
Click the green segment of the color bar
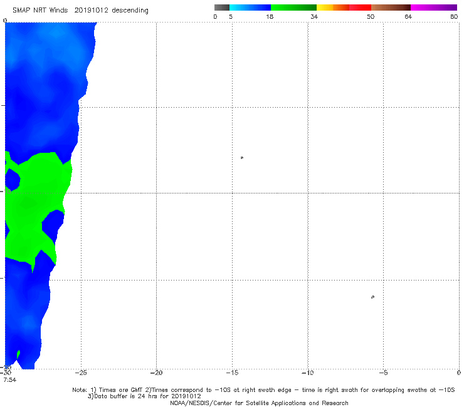tap(293, 8)
